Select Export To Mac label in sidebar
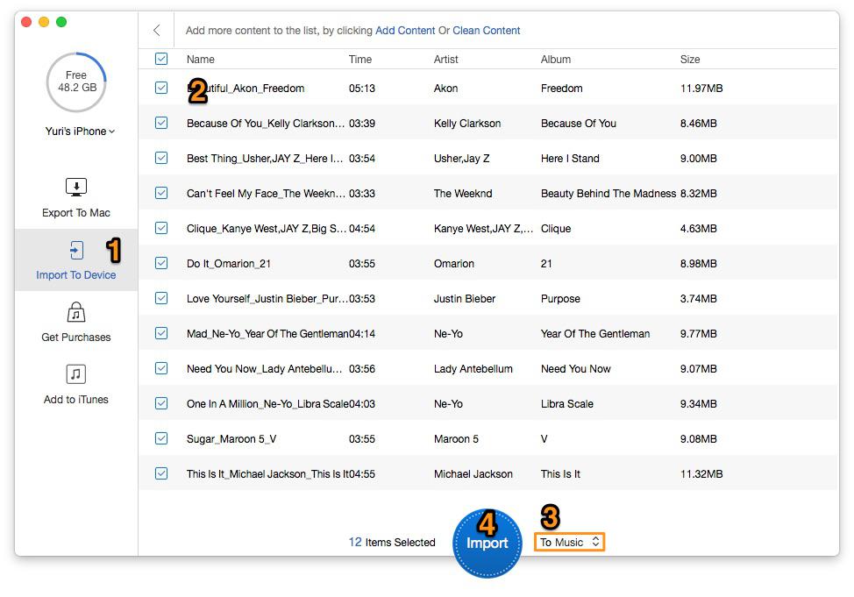The width and height of the screenshot is (854, 597). point(76,213)
